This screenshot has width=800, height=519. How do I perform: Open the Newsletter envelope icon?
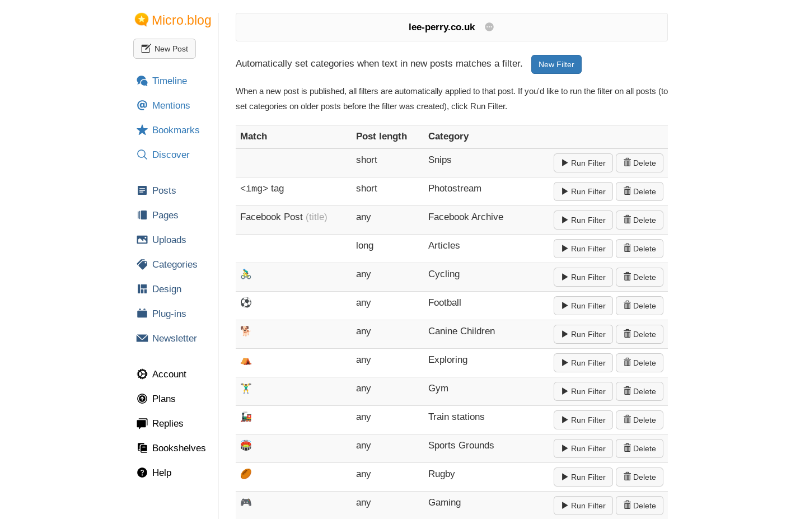click(x=142, y=338)
